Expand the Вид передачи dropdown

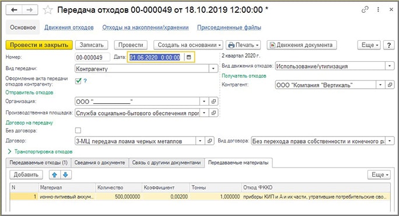[213, 68]
